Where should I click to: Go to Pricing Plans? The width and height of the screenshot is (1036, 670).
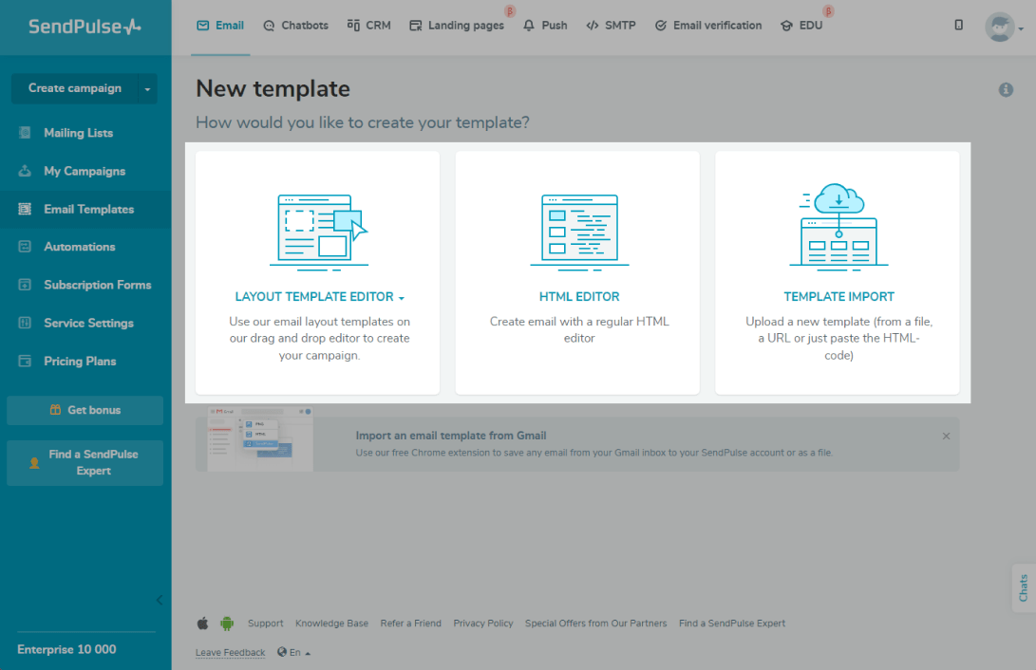pyautogui.click(x=80, y=361)
